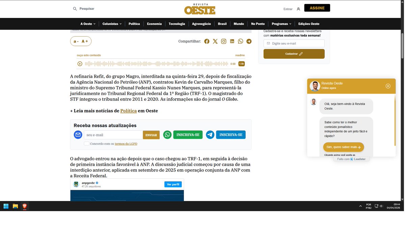
Task: Open the search magnifier icon
Action: (75, 9)
